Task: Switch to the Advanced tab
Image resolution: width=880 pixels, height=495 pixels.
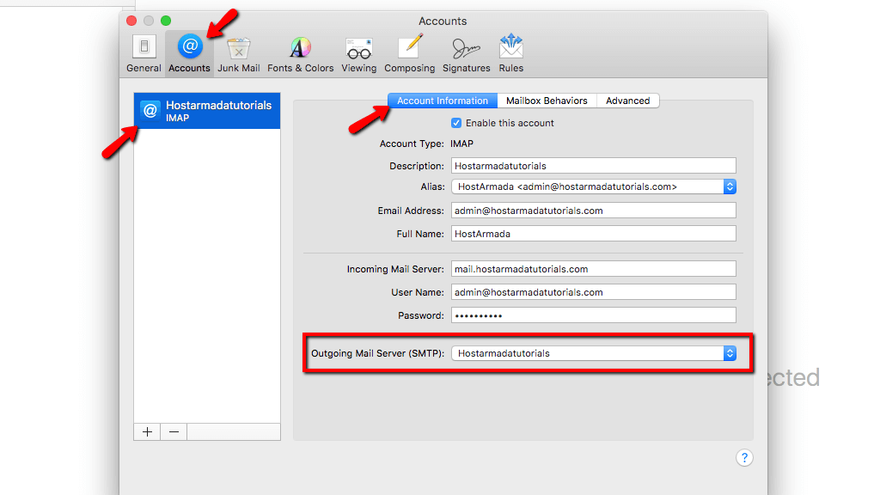Action: click(x=627, y=101)
